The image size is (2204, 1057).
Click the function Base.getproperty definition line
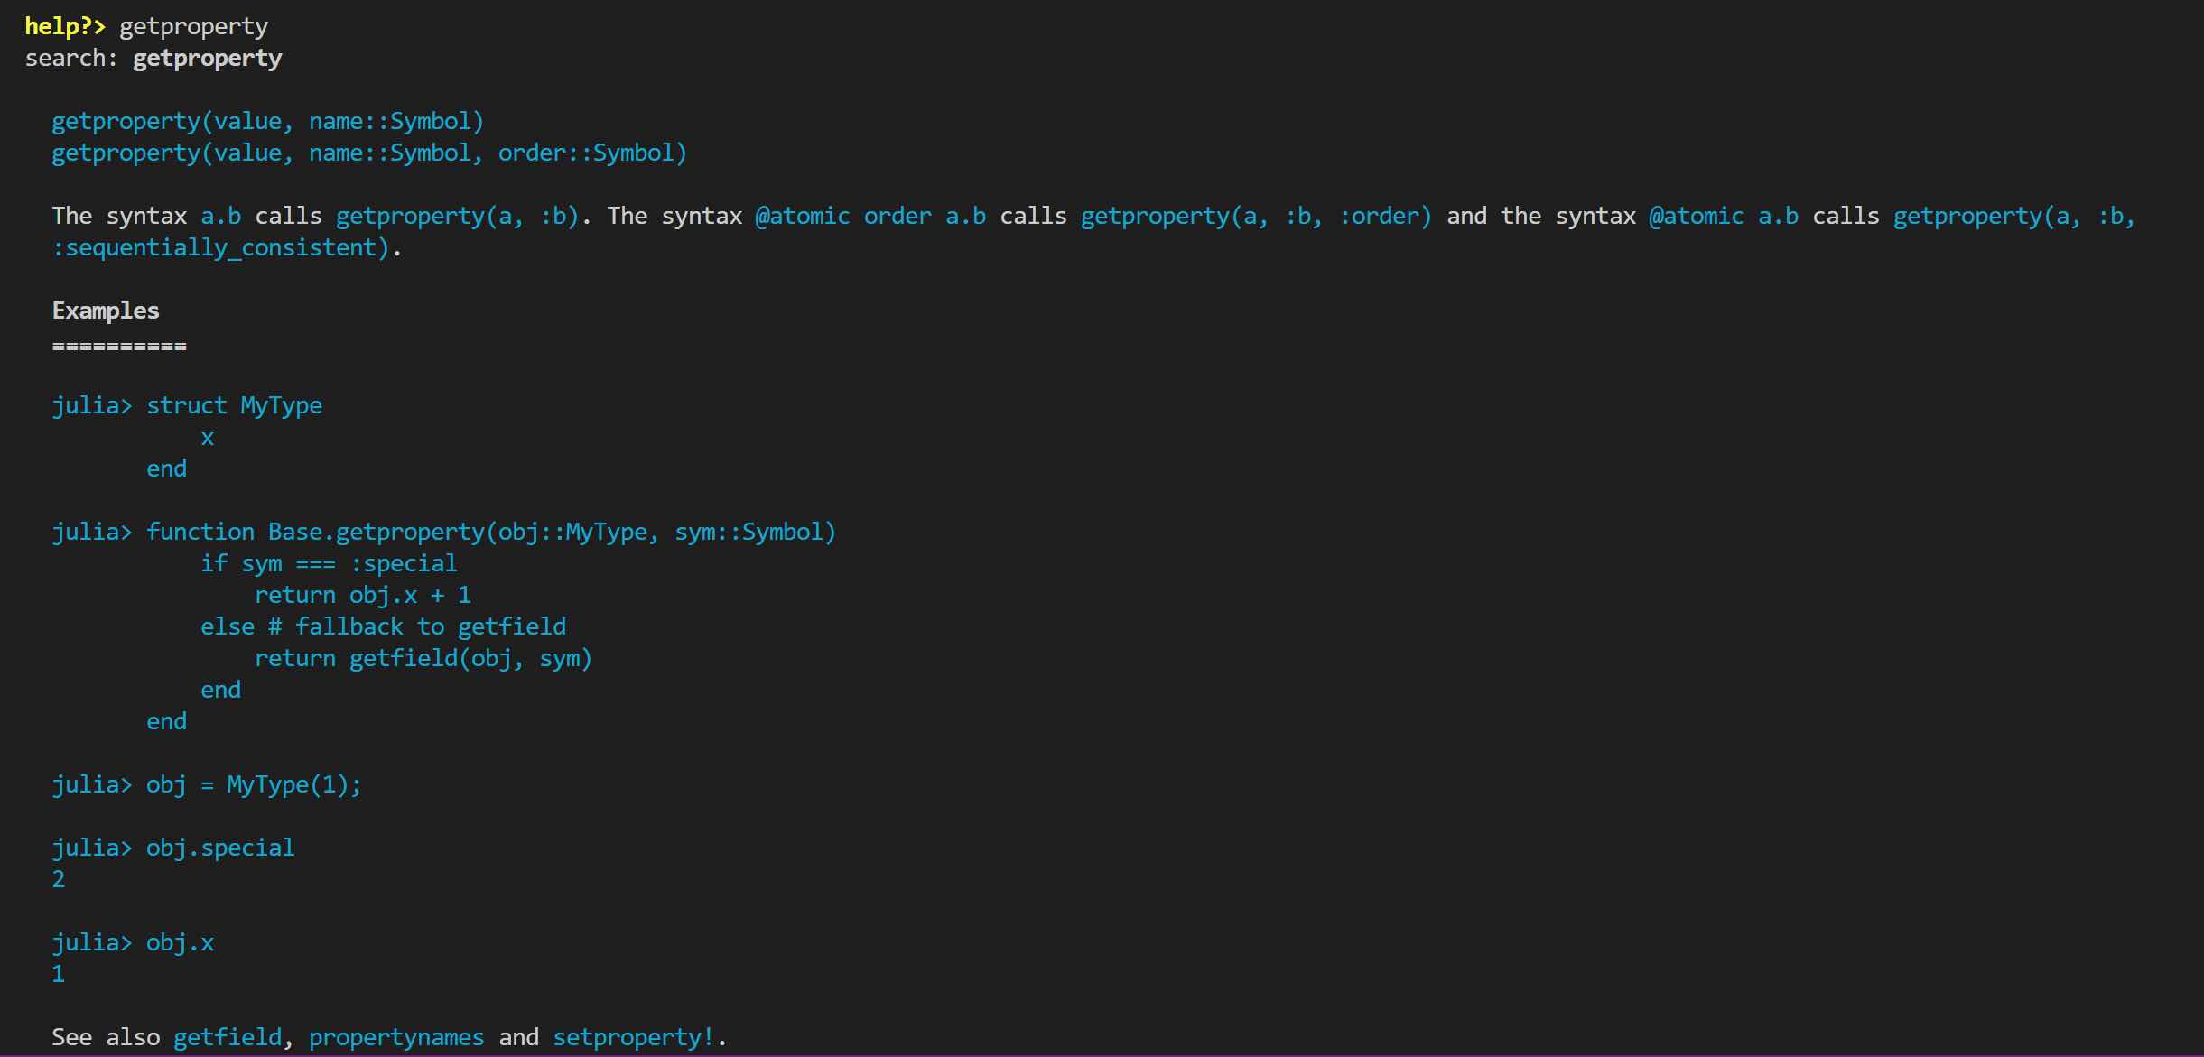pos(490,532)
